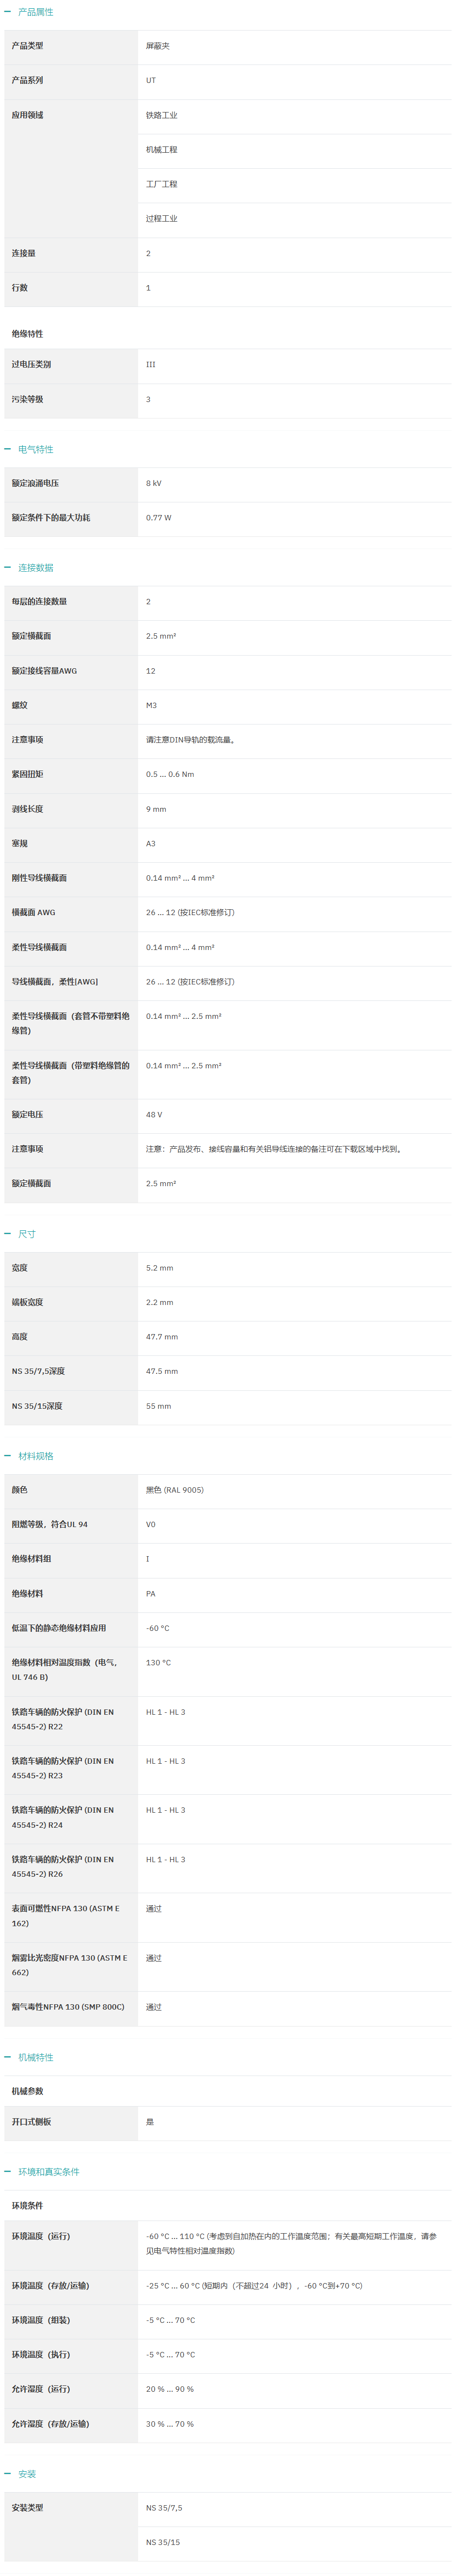Click the 环境温度（运行）row label
454x2576 pixels.
coord(41,2235)
